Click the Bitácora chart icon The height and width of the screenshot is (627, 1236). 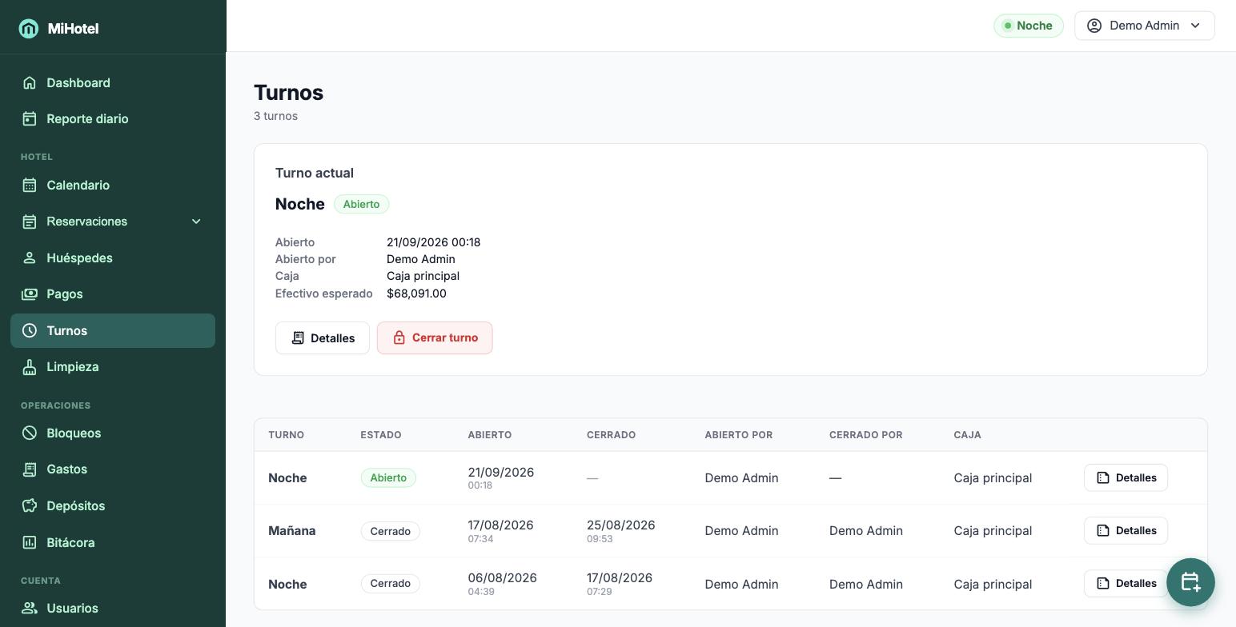click(30, 543)
